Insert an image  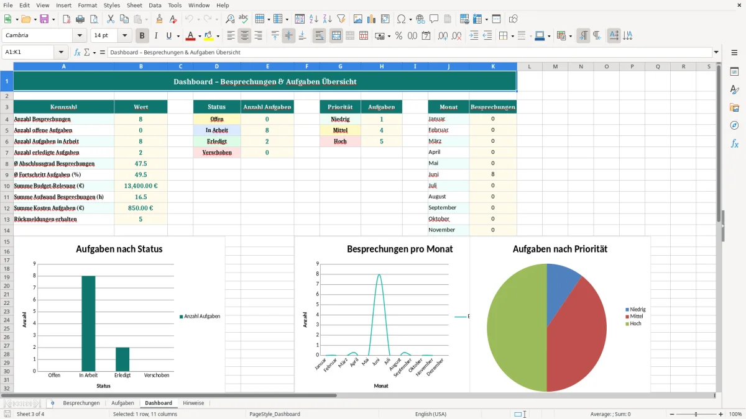(358, 19)
